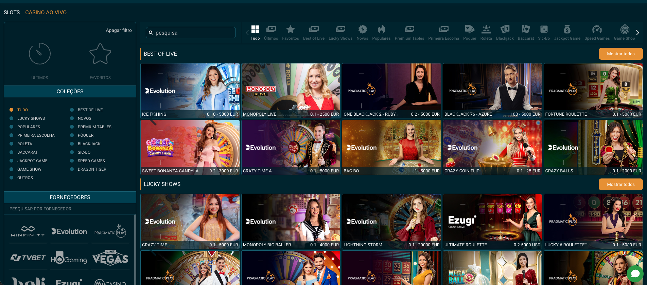The image size is (647, 285).
Task: Select OUTROS collection option
Action: coord(21,178)
